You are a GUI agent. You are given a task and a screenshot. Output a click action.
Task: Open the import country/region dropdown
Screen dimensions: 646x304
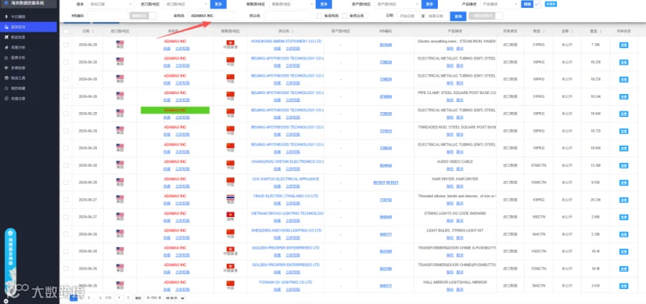186,4
